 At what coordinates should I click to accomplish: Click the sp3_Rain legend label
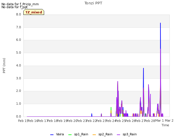[130, 134]
